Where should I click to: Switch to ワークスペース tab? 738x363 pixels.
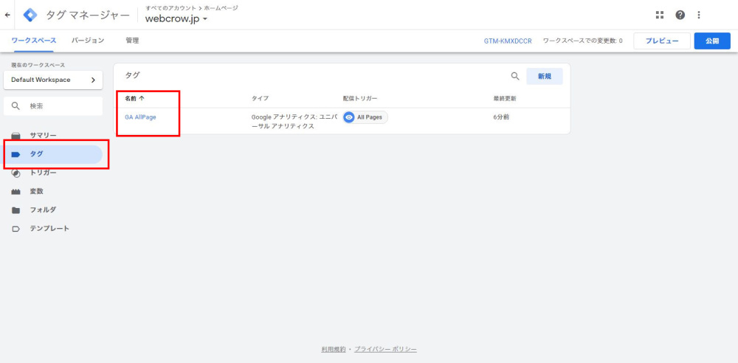33,41
